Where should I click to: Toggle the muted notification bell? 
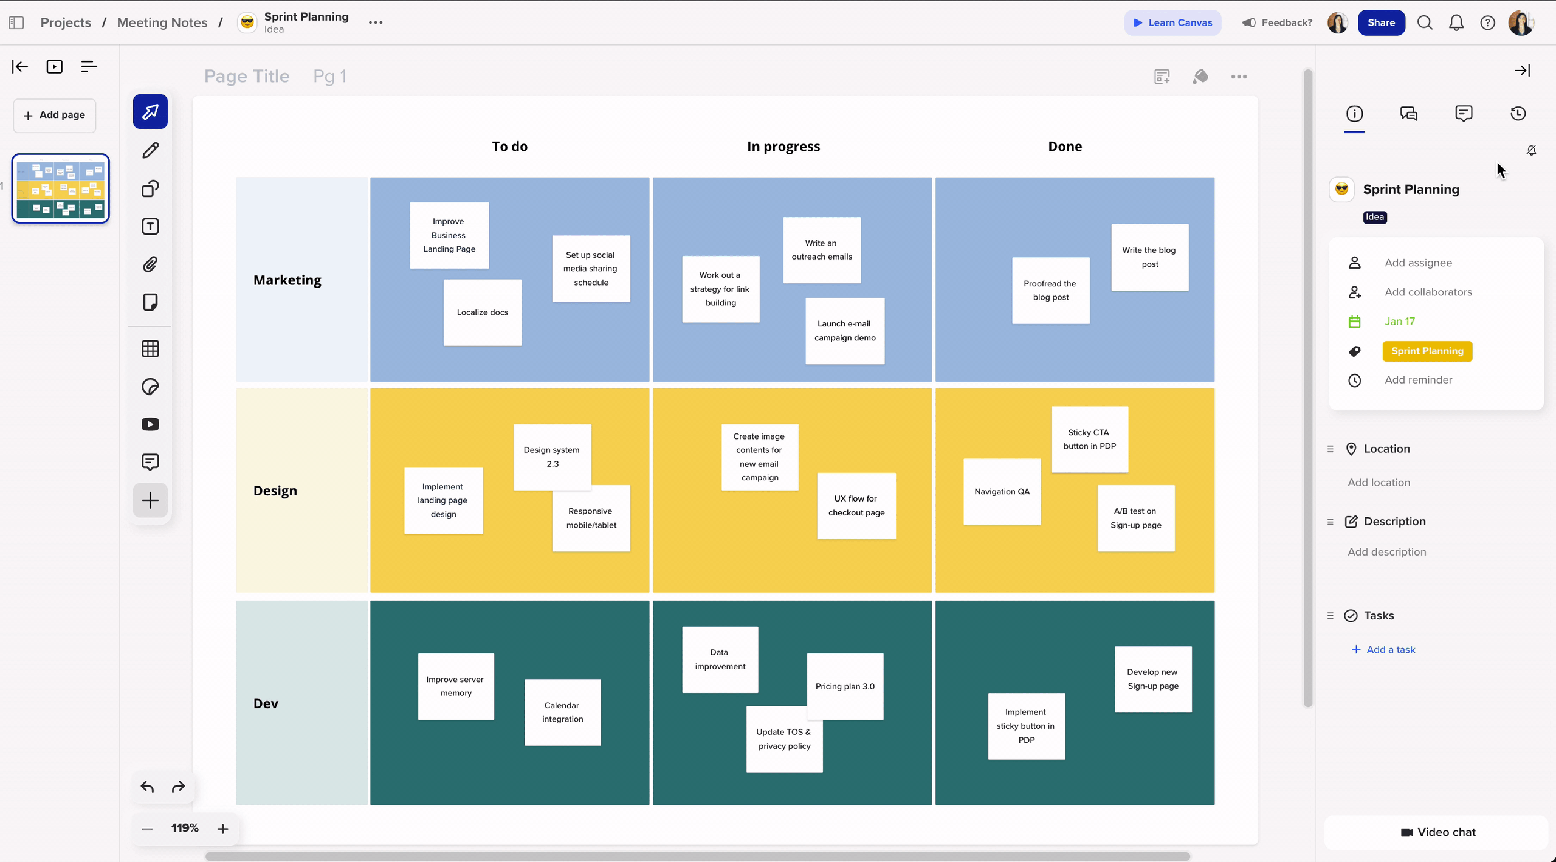coord(1531,150)
